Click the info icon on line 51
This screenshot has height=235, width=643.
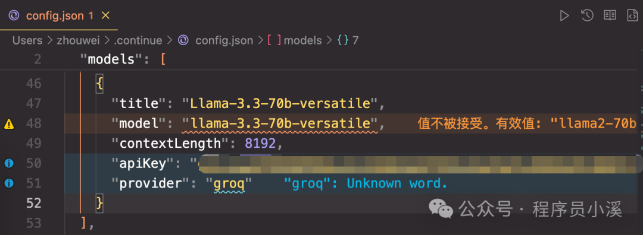(x=9, y=183)
